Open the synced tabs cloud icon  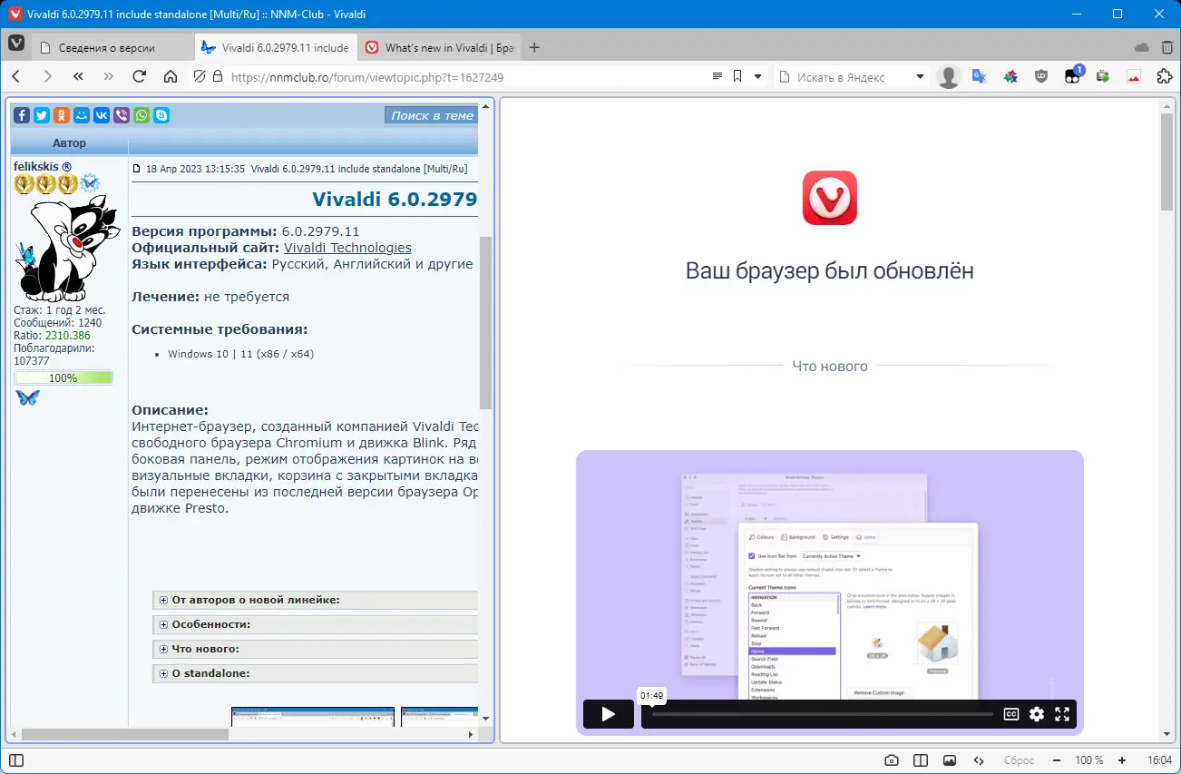tap(1142, 47)
